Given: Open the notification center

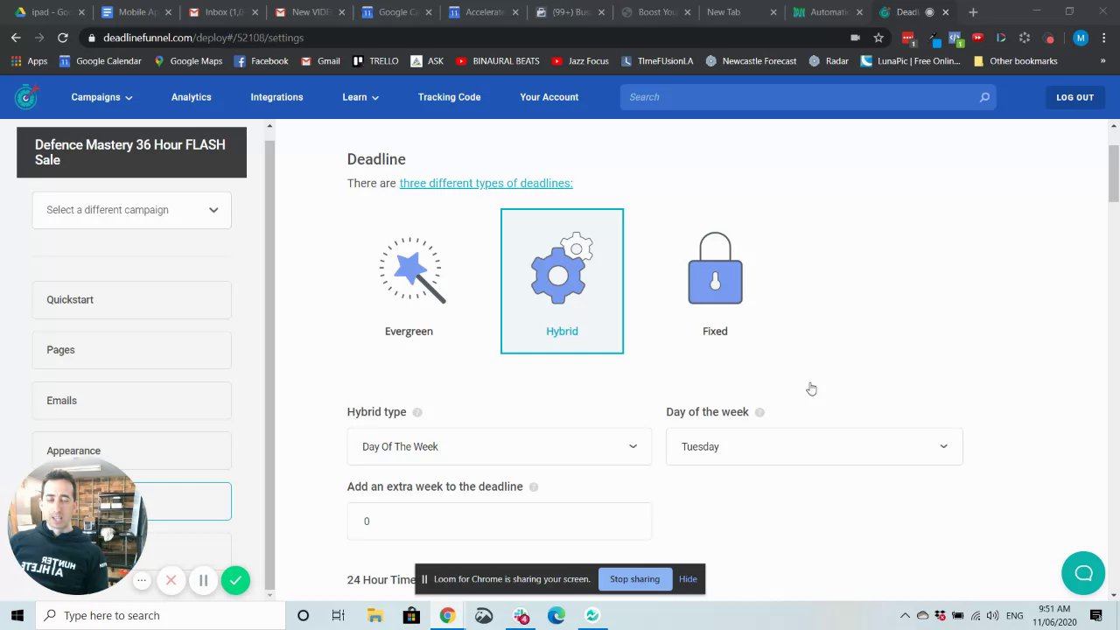Looking at the screenshot, I should [x=1095, y=615].
